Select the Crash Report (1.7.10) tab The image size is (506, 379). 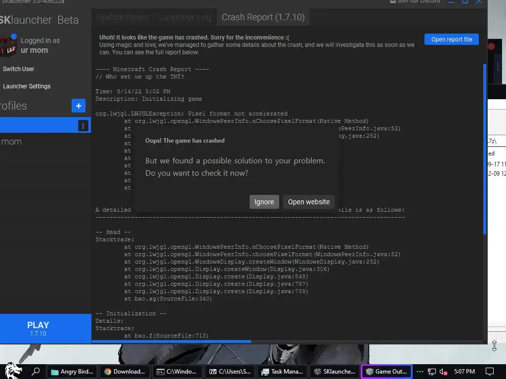click(x=263, y=17)
